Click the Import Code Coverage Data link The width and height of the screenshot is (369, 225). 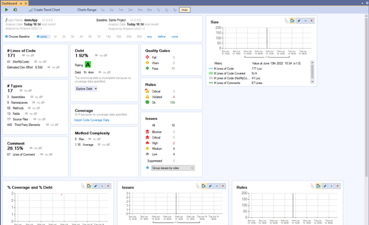[x=95, y=120]
